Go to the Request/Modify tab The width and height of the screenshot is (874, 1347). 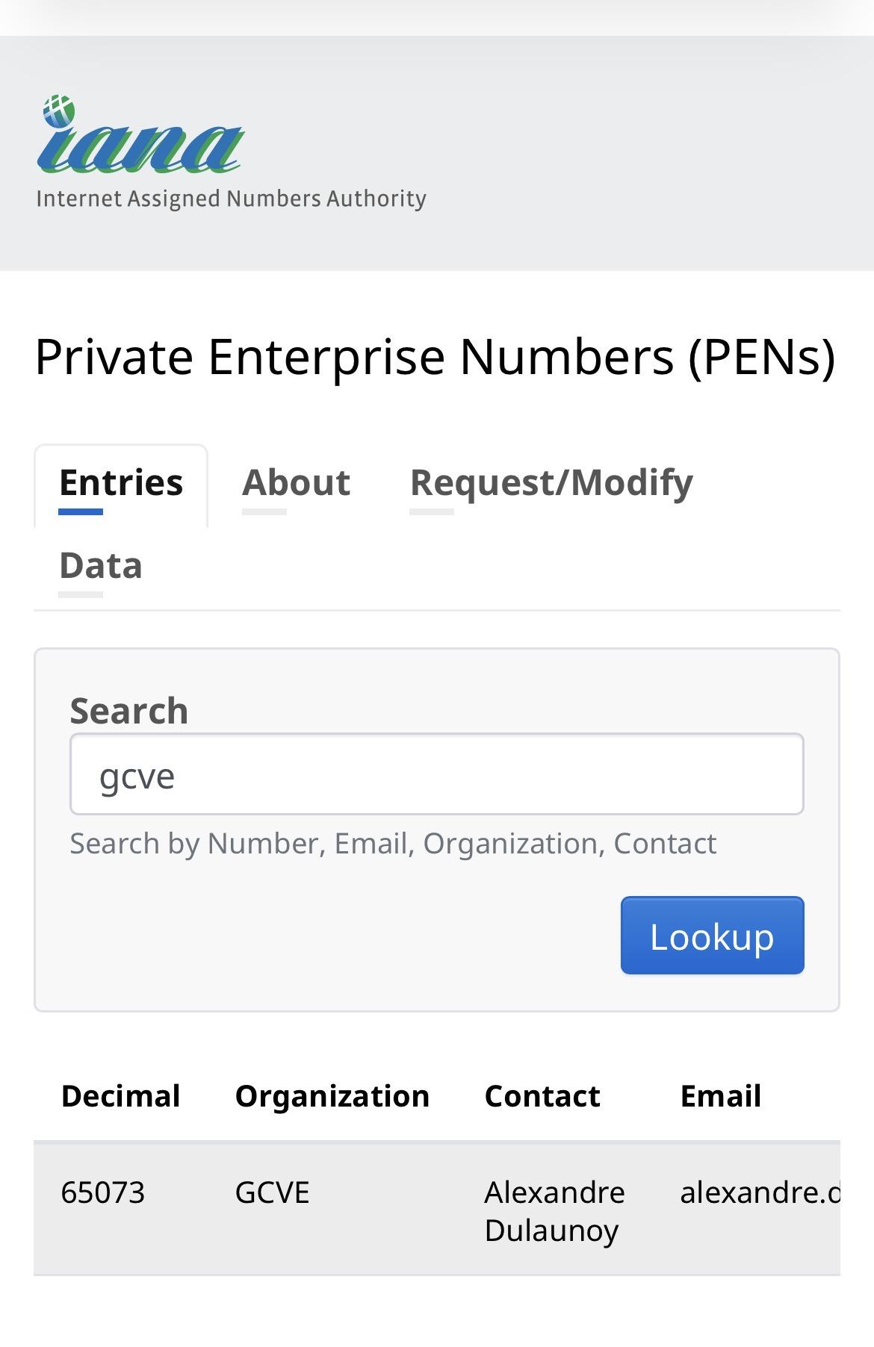(x=551, y=483)
